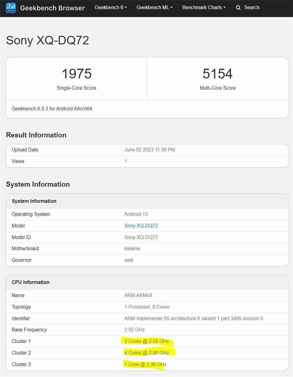293x377 pixels.
Task: Select the governor value walt
Action: coord(129,260)
